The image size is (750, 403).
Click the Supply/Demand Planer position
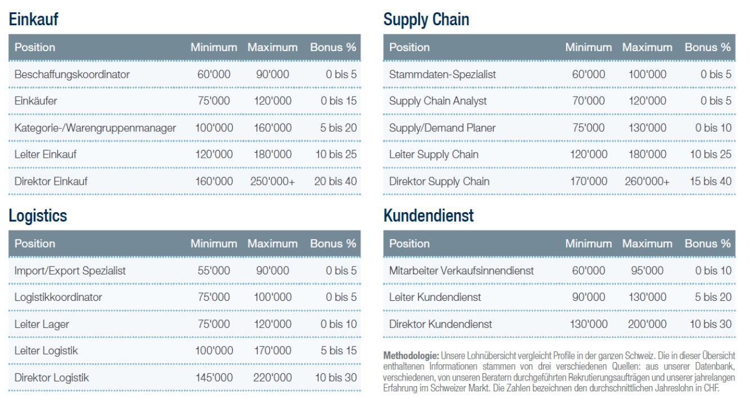click(442, 128)
